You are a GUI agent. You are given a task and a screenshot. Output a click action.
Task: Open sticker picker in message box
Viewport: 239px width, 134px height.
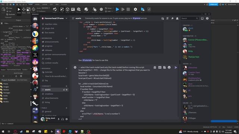[164, 67]
